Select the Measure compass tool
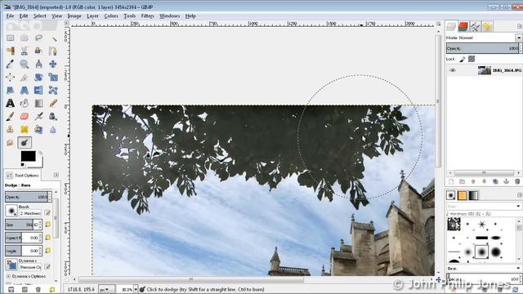The image size is (523, 294). [x=38, y=64]
